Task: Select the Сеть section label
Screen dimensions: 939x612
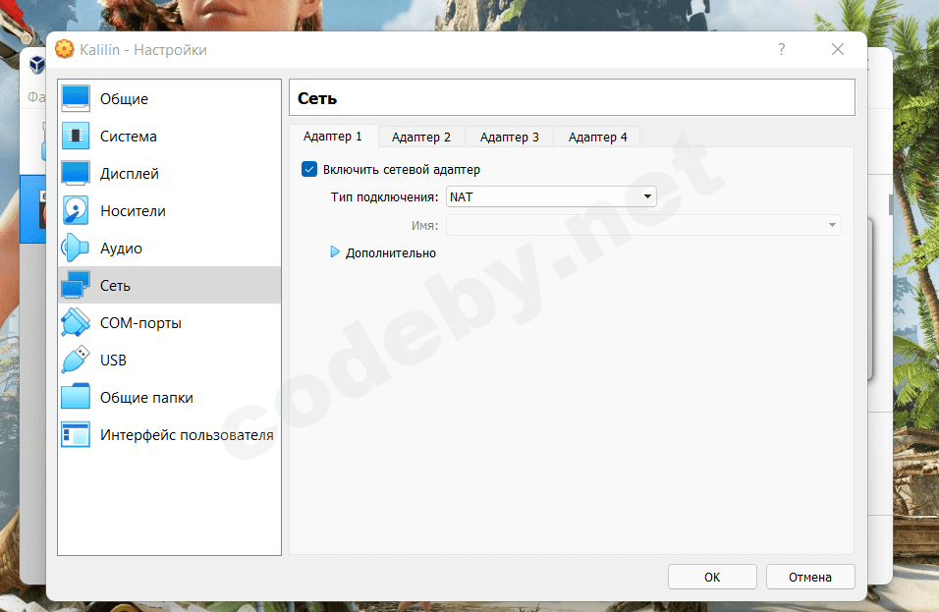Action: 115,286
